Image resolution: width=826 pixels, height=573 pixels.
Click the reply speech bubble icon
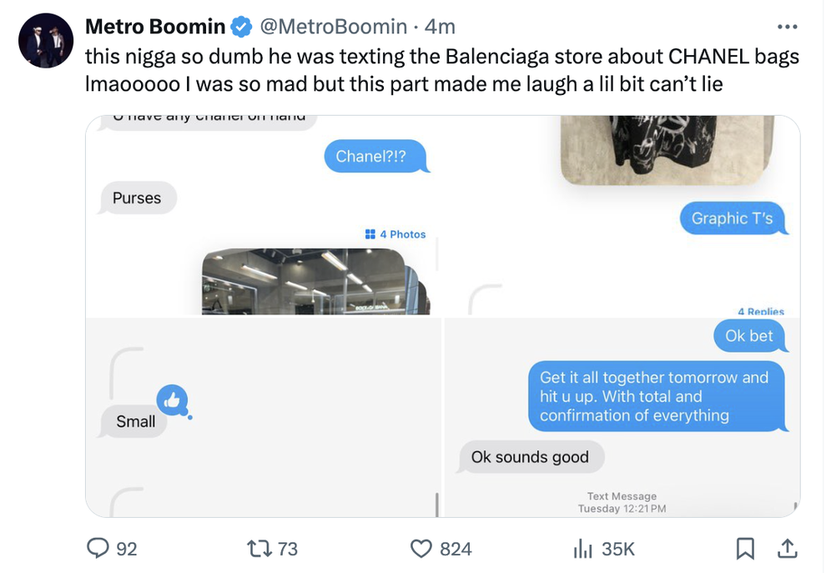(100, 549)
